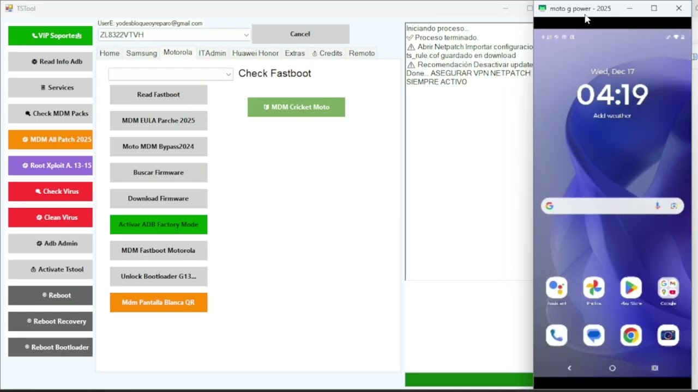Click Mdm Pantalla Blanca QR button
The width and height of the screenshot is (698, 392).
click(x=159, y=302)
